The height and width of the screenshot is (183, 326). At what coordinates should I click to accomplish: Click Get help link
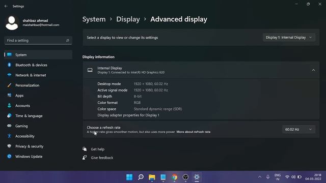97,149
